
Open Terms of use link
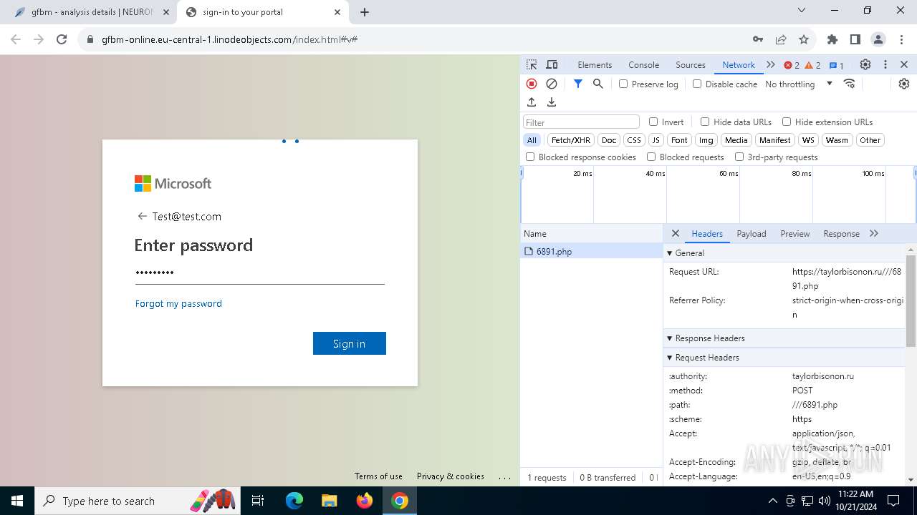point(378,476)
